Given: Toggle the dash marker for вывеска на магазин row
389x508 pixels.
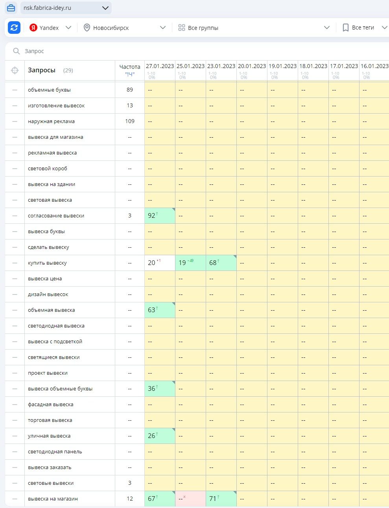Looking at the screenshot, I should tap(15, 499).
